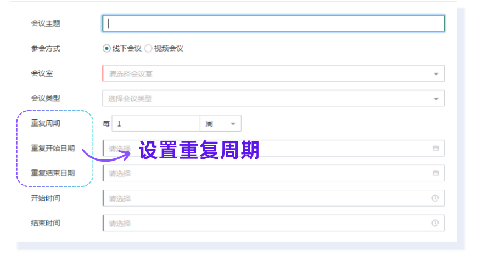Click the 会议主题 field label

[46, 24]
